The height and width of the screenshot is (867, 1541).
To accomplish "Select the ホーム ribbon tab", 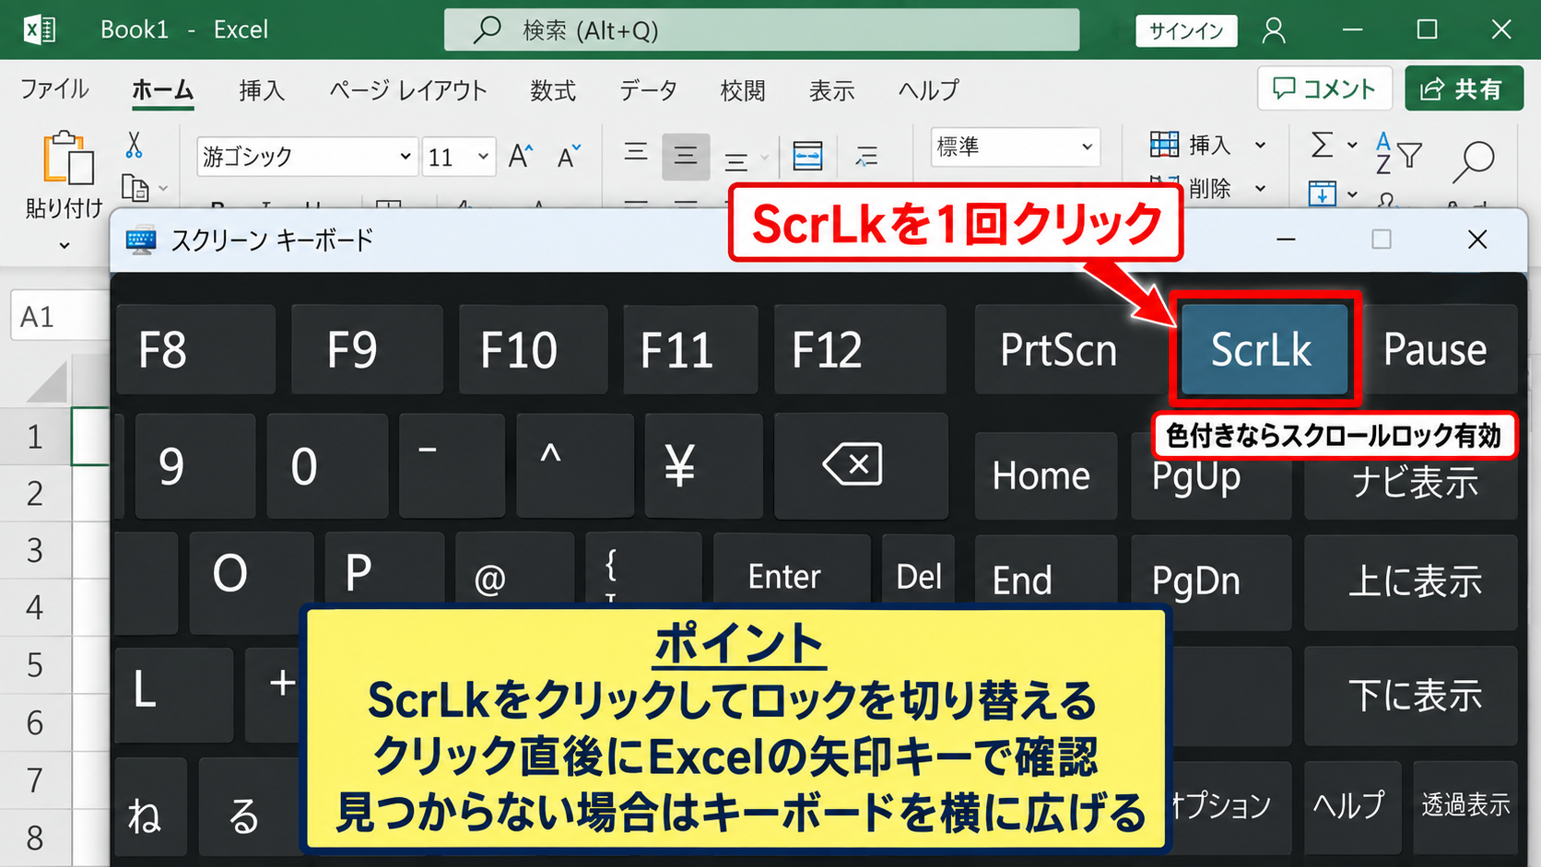I will (162, 89).
